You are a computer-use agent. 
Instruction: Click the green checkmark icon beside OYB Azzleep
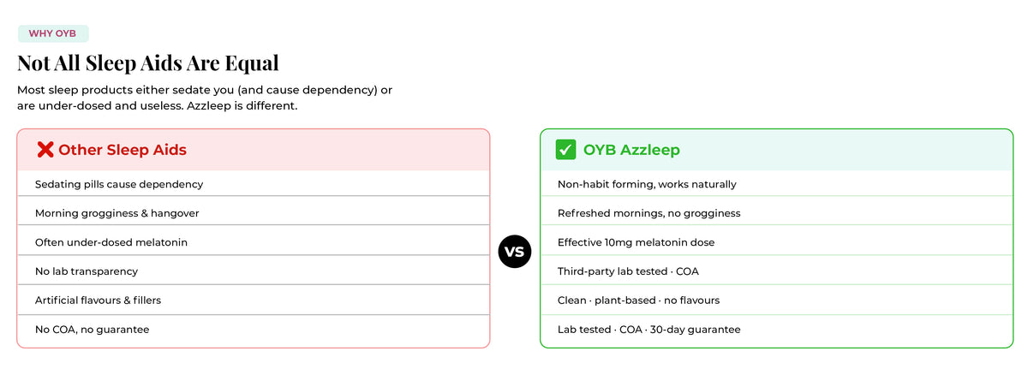tap(565, 150)
